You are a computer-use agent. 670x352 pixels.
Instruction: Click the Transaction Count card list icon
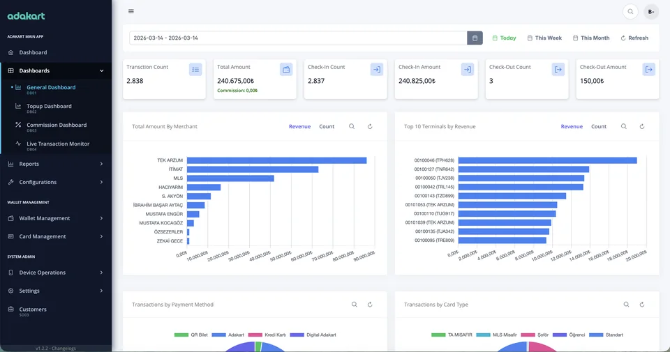pyautogui.click(x=195, y=70)
